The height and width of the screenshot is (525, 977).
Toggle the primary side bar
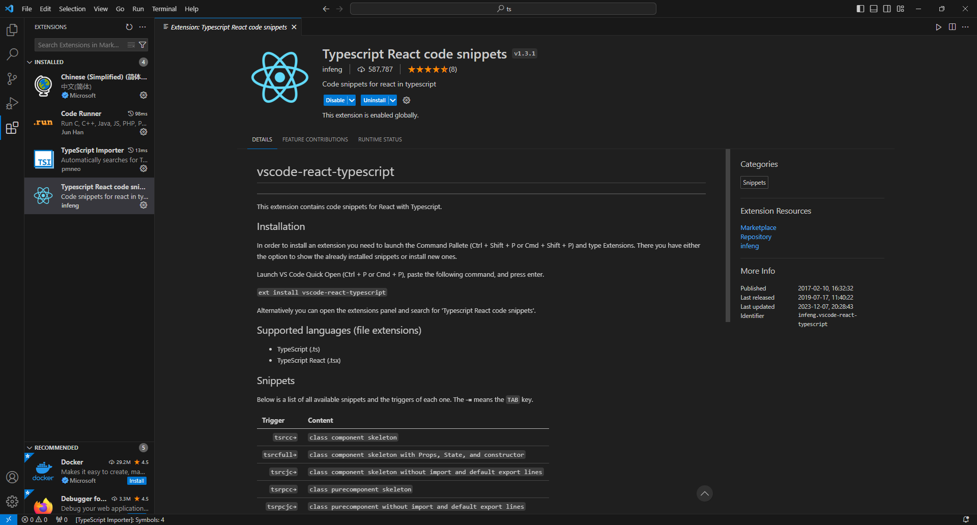[x=860, y=9]
